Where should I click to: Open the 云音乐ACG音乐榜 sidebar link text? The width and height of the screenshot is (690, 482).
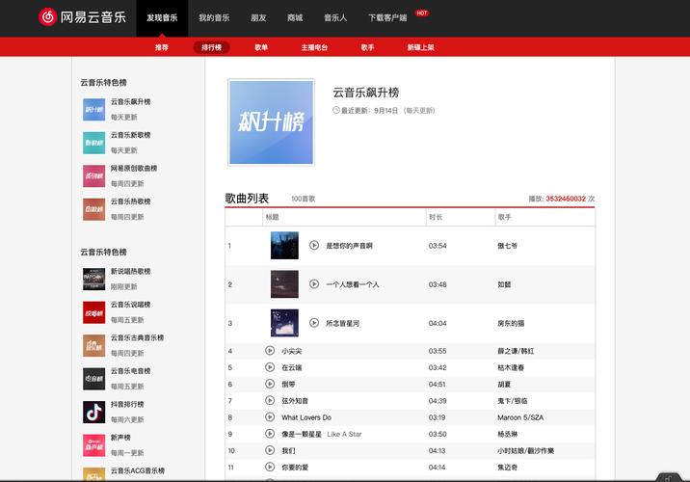pos(137,470)
